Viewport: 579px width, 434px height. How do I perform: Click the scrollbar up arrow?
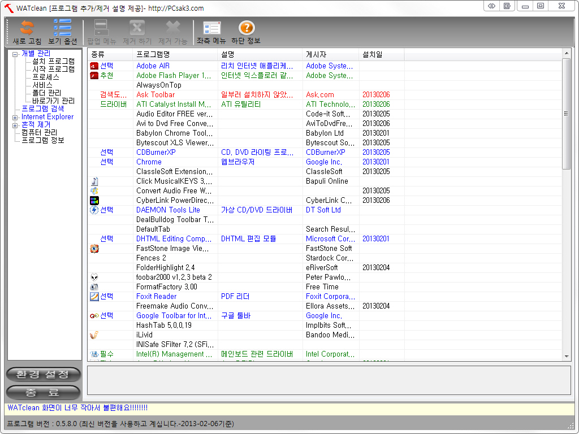click(566, 54)
